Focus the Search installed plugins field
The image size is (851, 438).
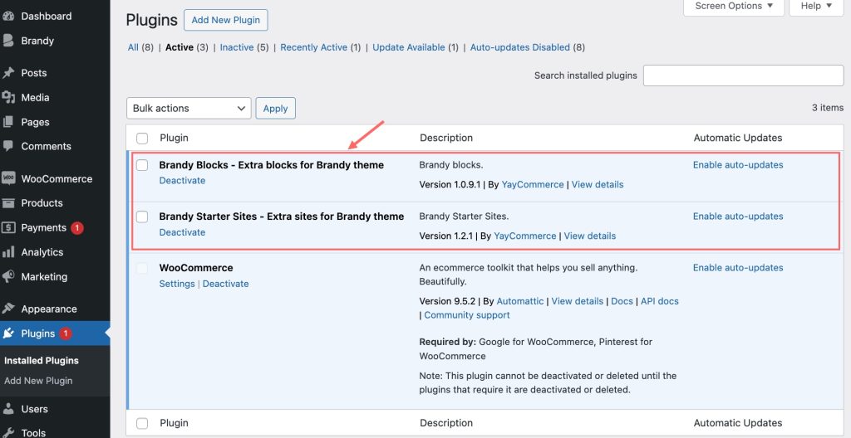click(744, 75)
